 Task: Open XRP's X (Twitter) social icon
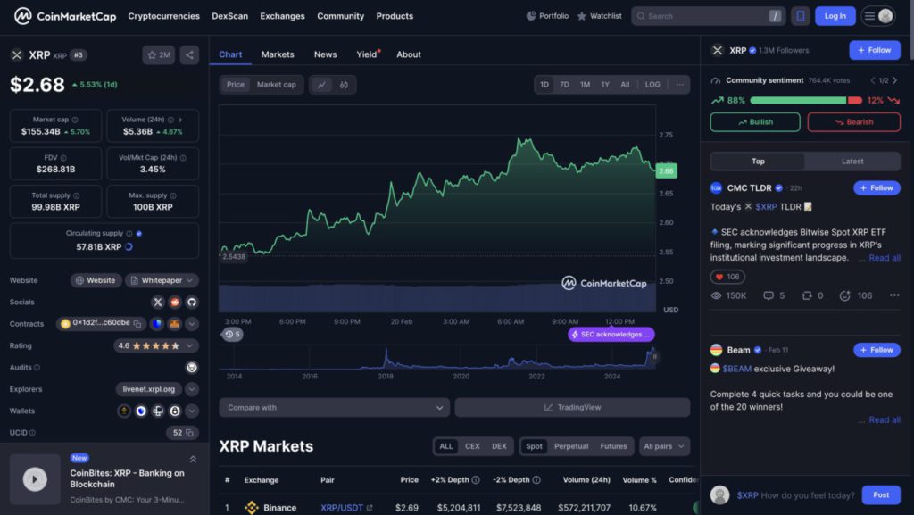[x=158, y=302]
